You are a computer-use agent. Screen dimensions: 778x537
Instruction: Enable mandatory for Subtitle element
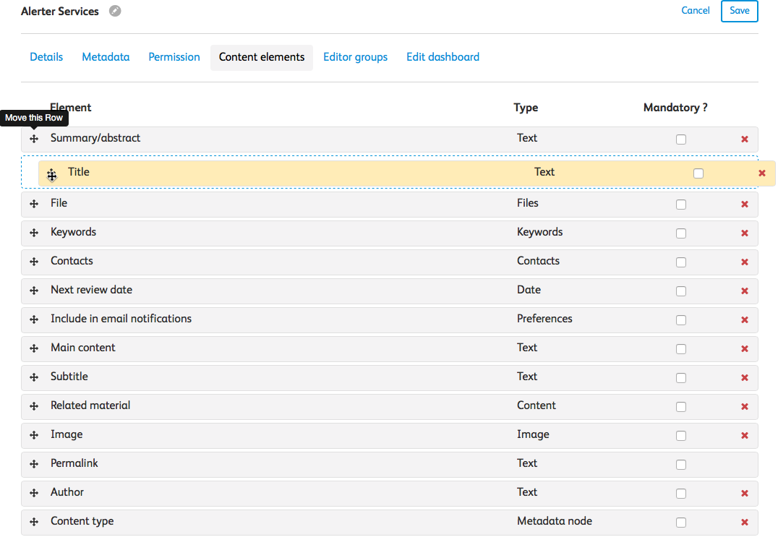(681, 378)
